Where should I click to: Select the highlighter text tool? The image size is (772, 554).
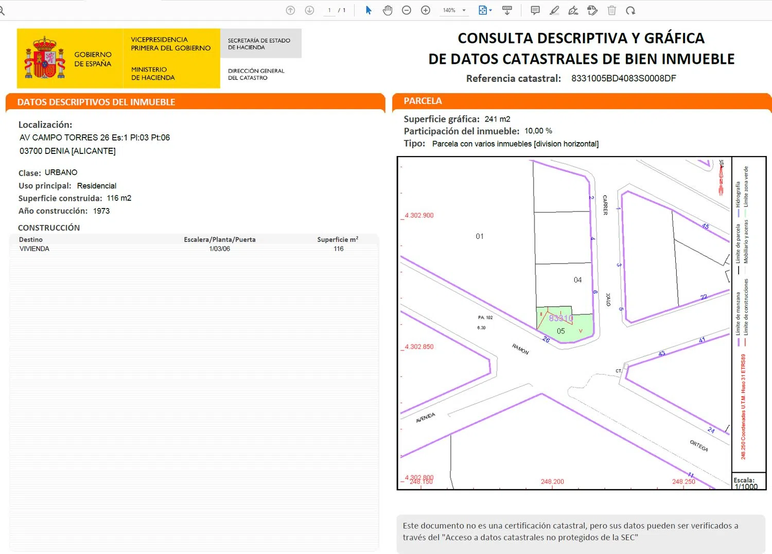tap(554, 10)
